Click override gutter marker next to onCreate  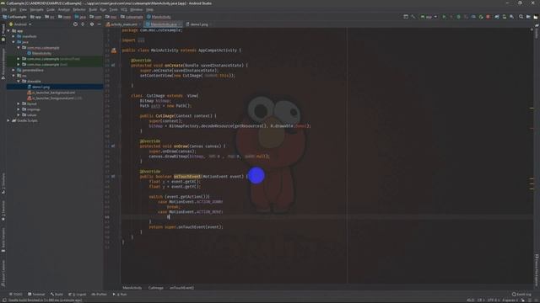(x=113, y=66)
